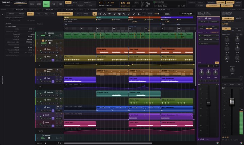Click the Keys track microphone icon
Viewport: 244px width, 145px height.
pos(45,57)
